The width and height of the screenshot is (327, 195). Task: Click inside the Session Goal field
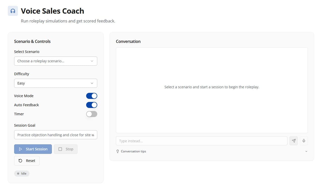[x=55, y=135]
